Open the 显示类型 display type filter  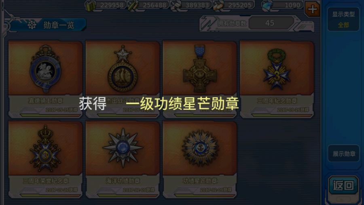[343, 19]
